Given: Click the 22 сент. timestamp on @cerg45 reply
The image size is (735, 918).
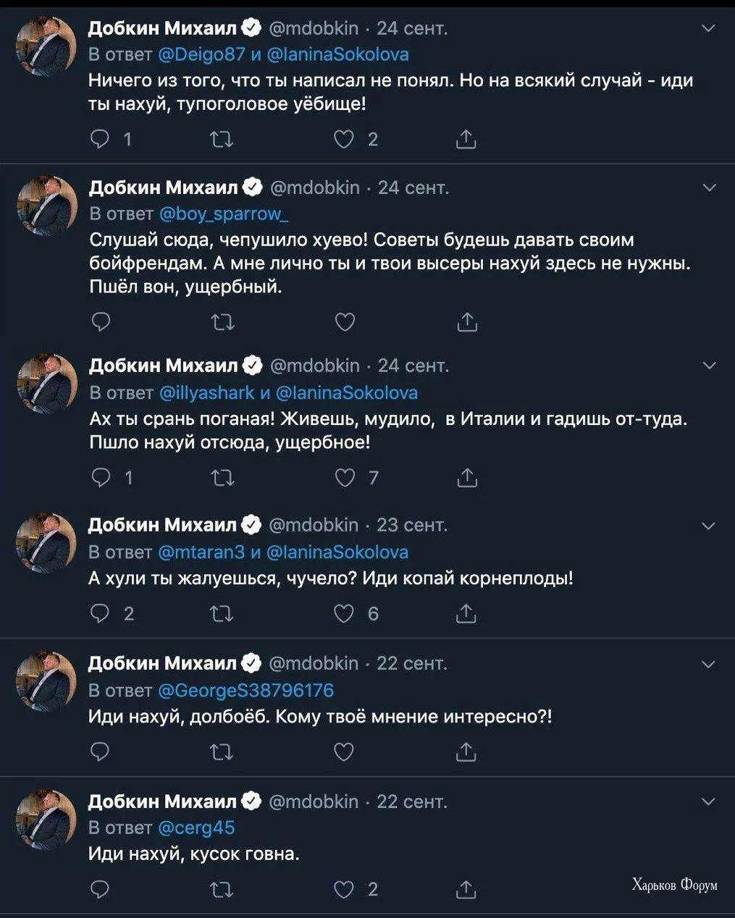Looking at the screenshot, I should pyautogui.click(x=412, y=801).
